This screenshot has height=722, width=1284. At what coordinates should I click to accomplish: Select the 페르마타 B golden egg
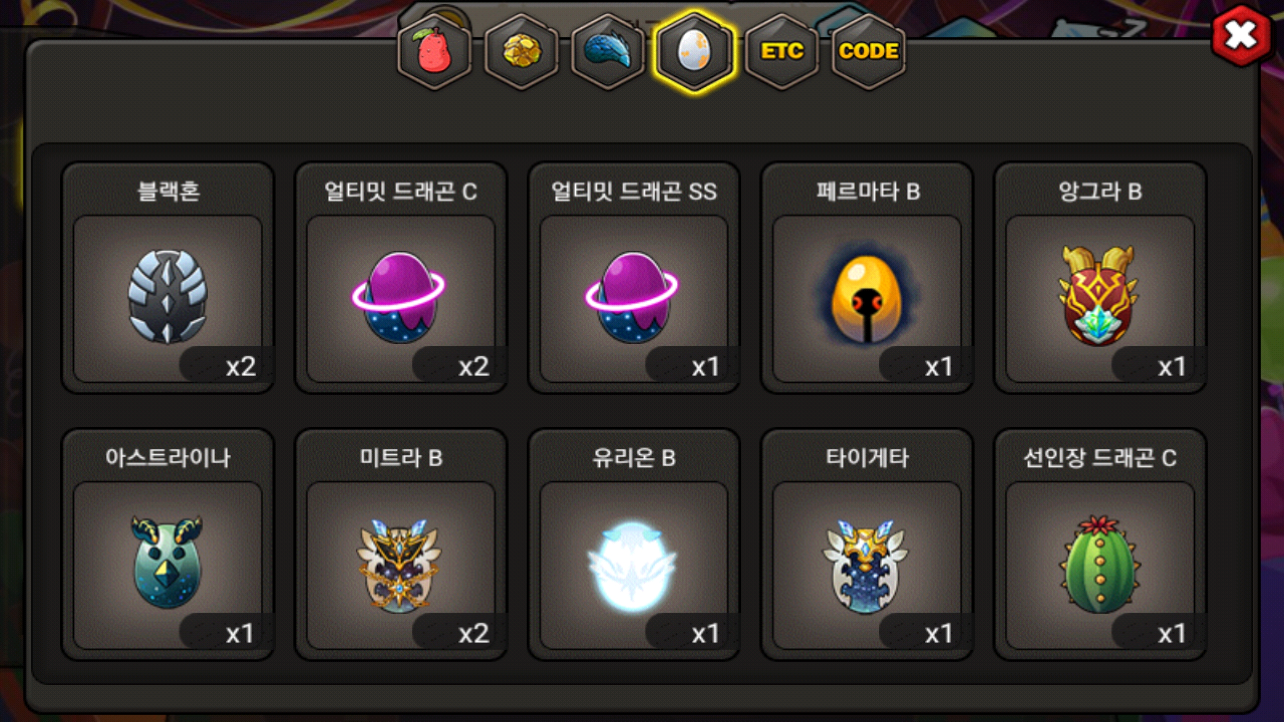pos(867,298)
